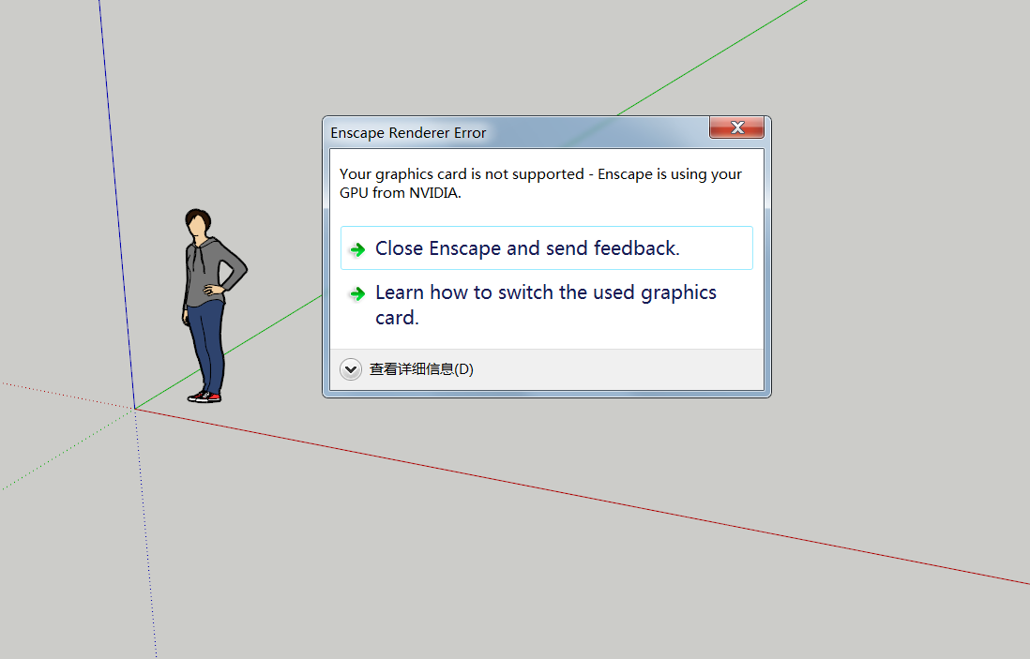This screenshot has width=1030, height=659.
Task: Choose Close Enscape and send feedback
Action: [547, 248]
